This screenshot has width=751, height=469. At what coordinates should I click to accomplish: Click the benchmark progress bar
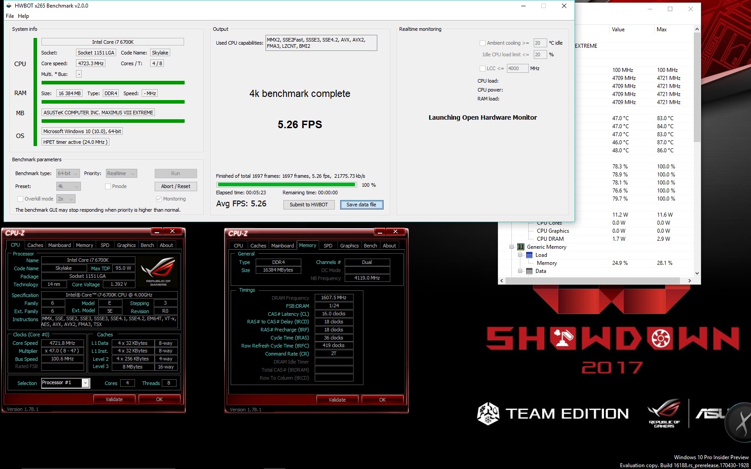(287, 184)
